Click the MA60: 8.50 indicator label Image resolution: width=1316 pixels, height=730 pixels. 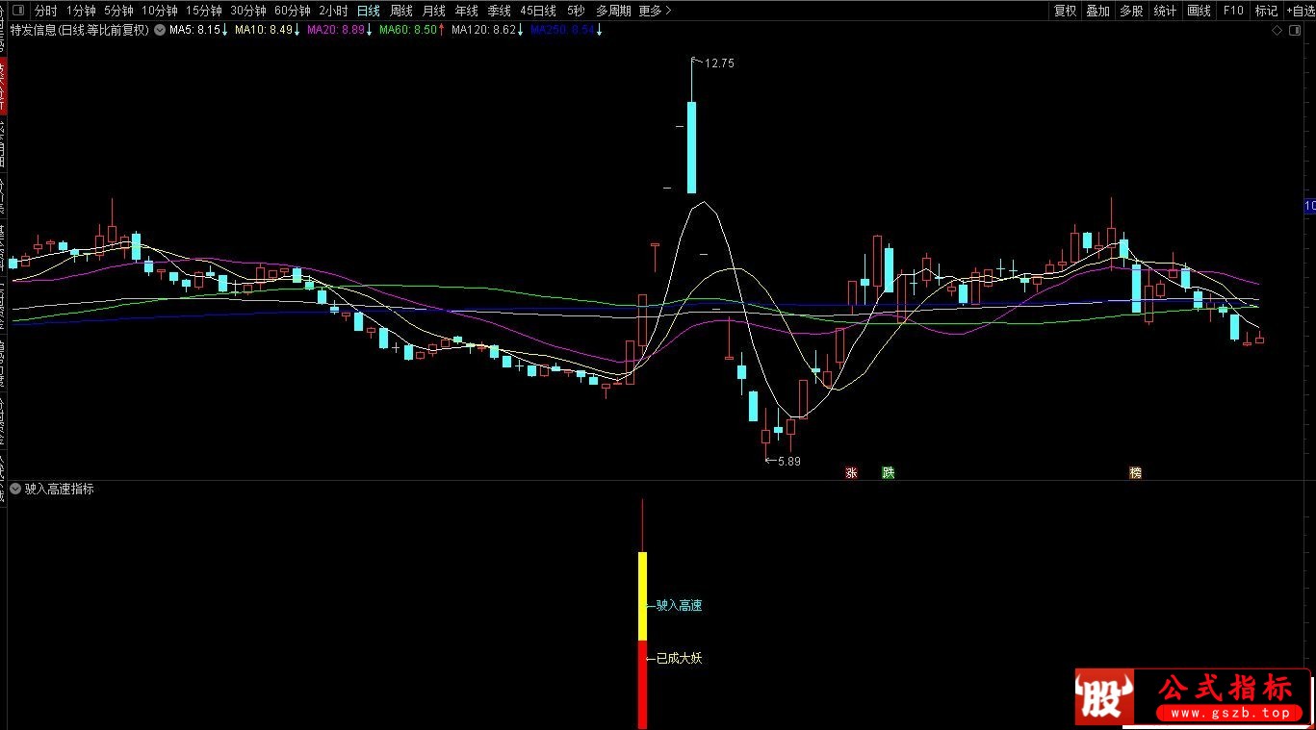(412, 31)
